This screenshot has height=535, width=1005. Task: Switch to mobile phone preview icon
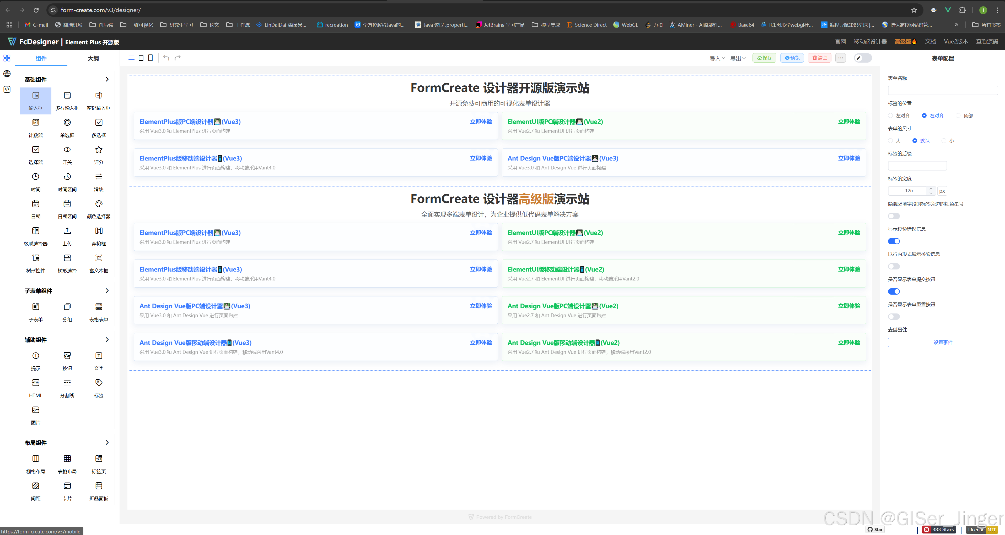151,58
